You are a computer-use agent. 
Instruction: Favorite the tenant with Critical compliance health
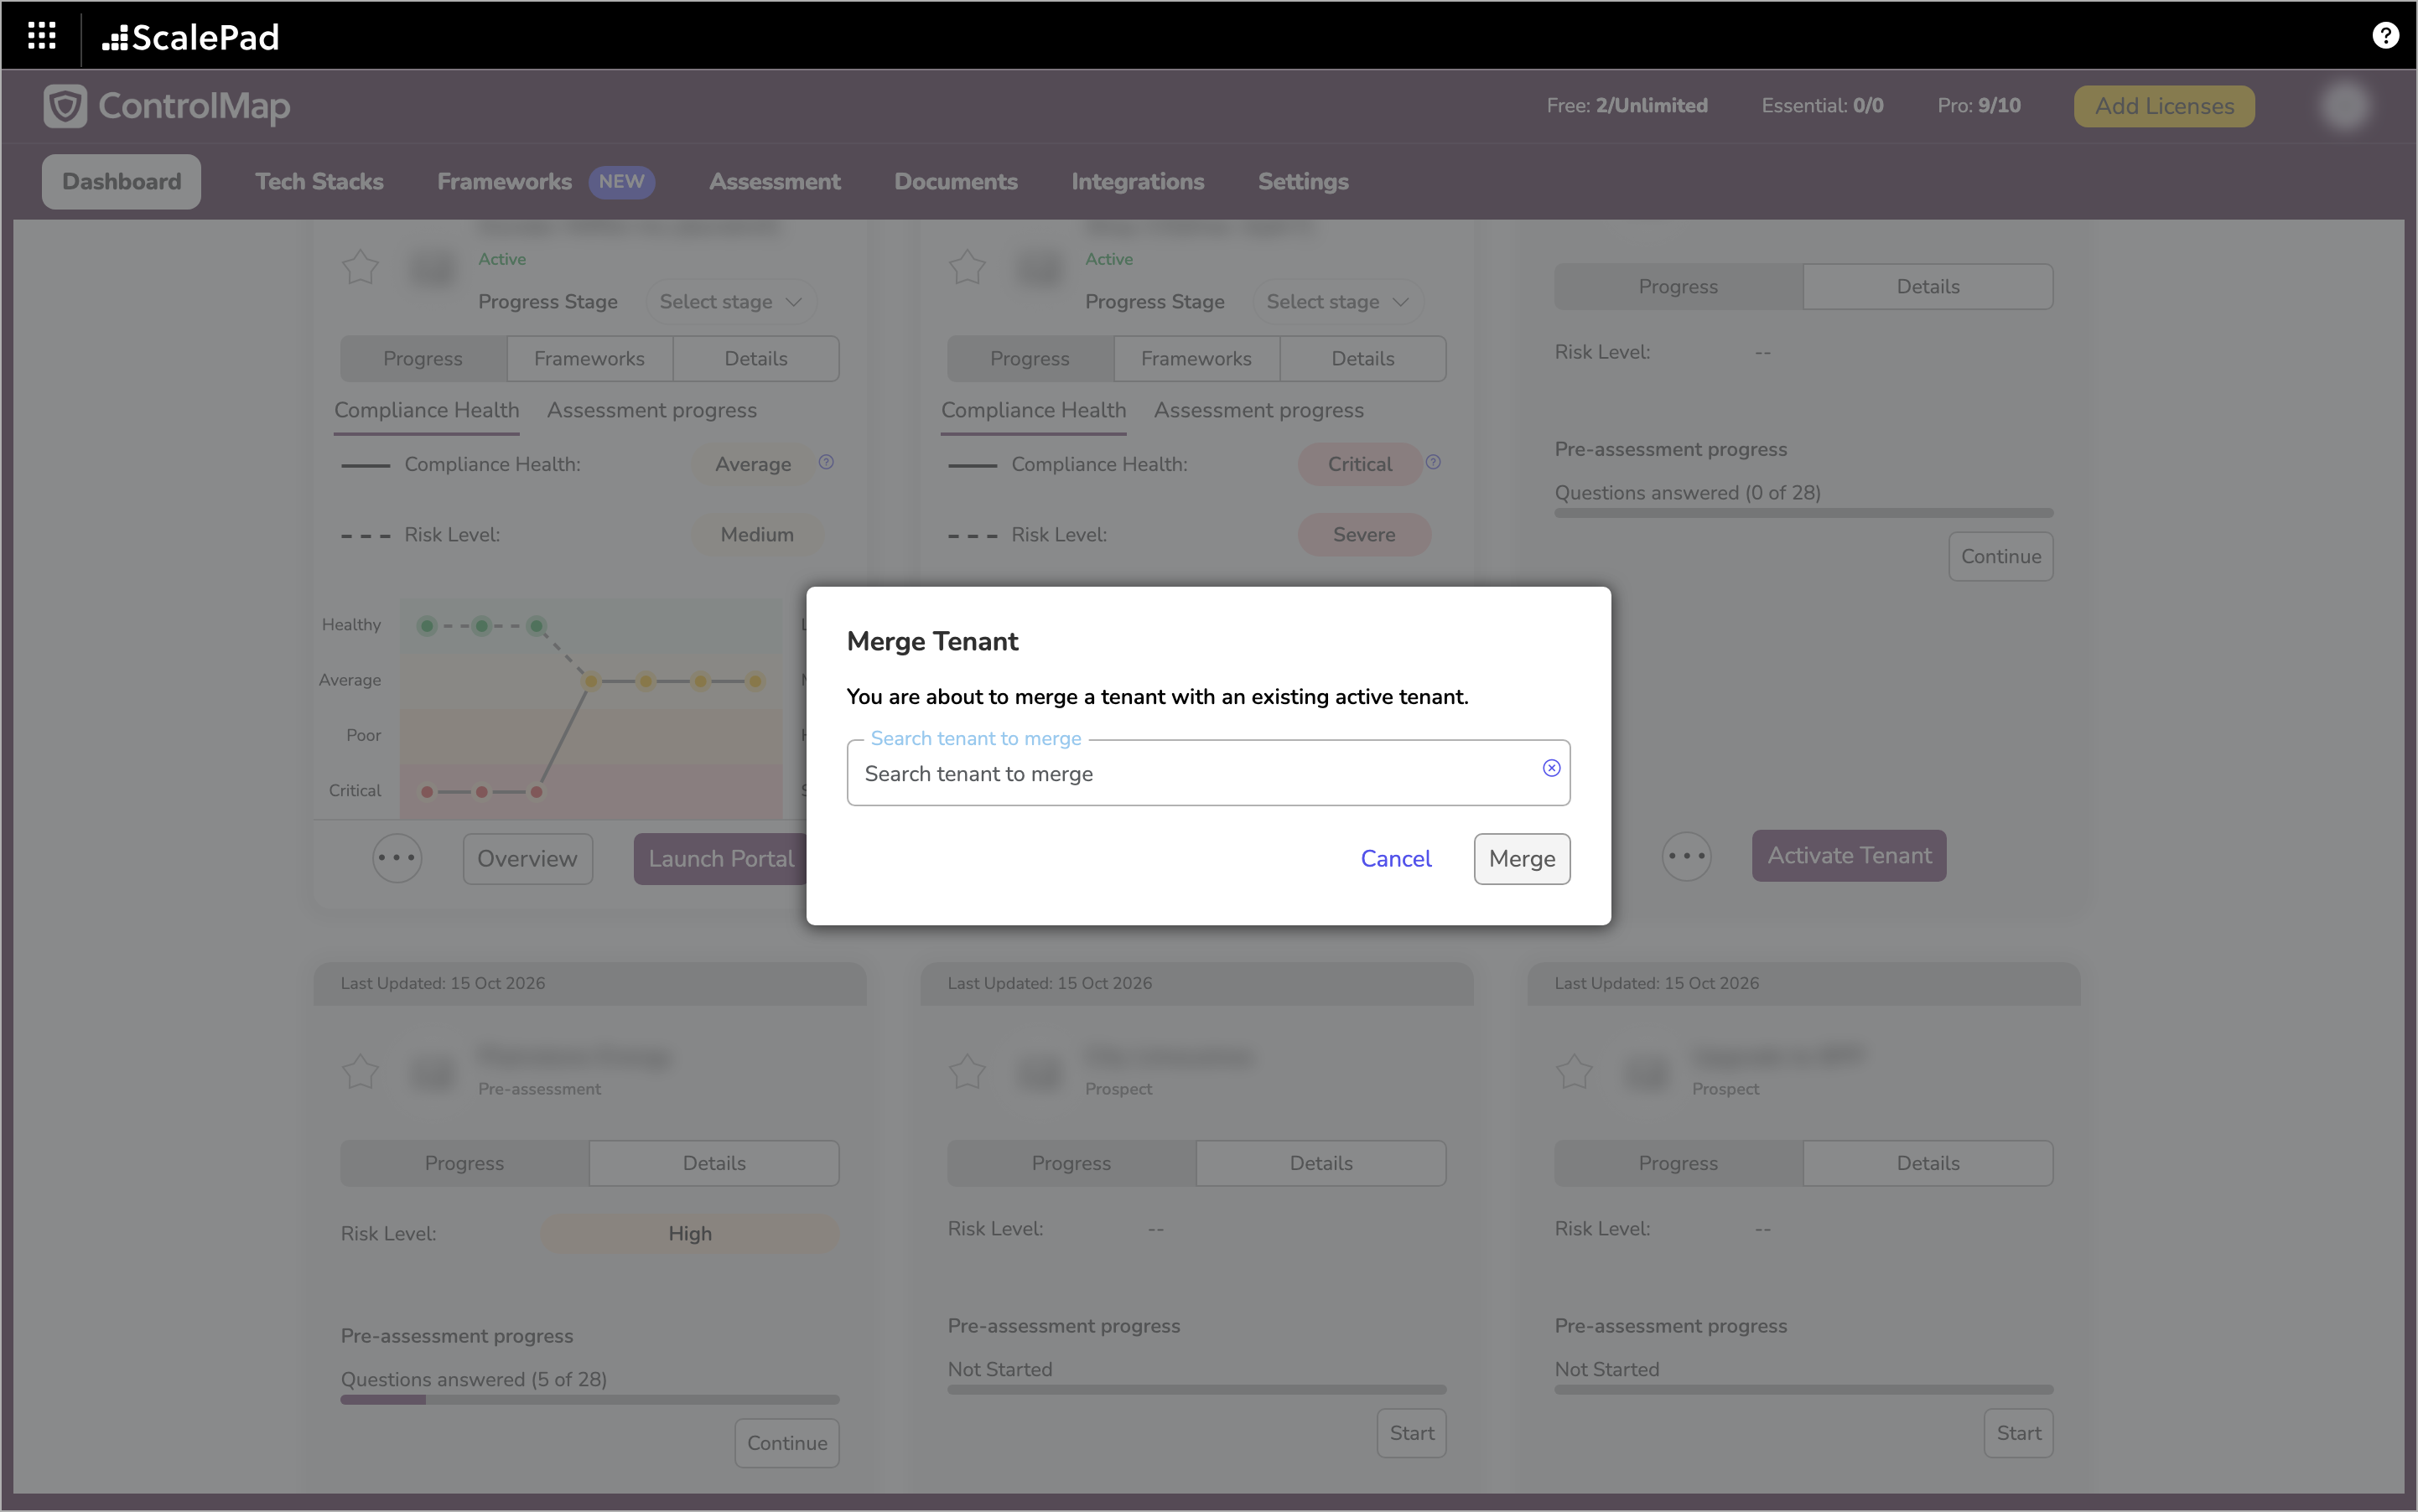pos(968,267)
